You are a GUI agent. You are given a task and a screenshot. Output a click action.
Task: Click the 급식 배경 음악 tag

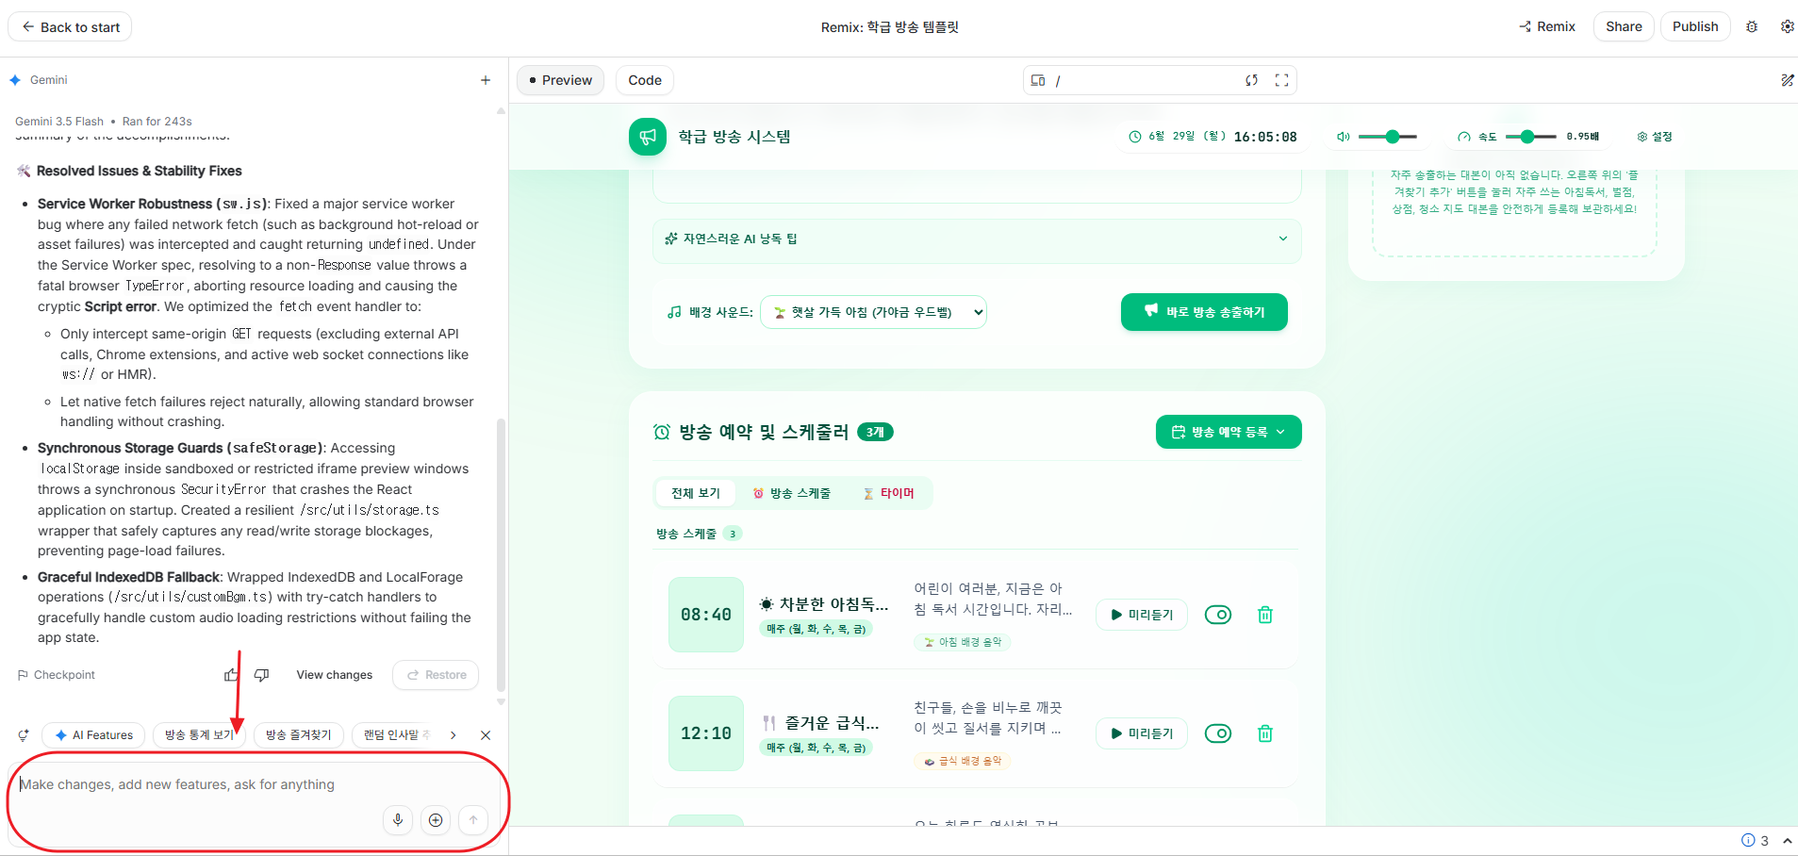coord(962,761)
